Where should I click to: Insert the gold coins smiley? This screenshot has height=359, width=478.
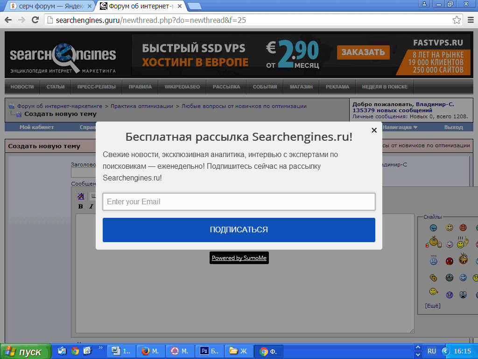point(433,278)
